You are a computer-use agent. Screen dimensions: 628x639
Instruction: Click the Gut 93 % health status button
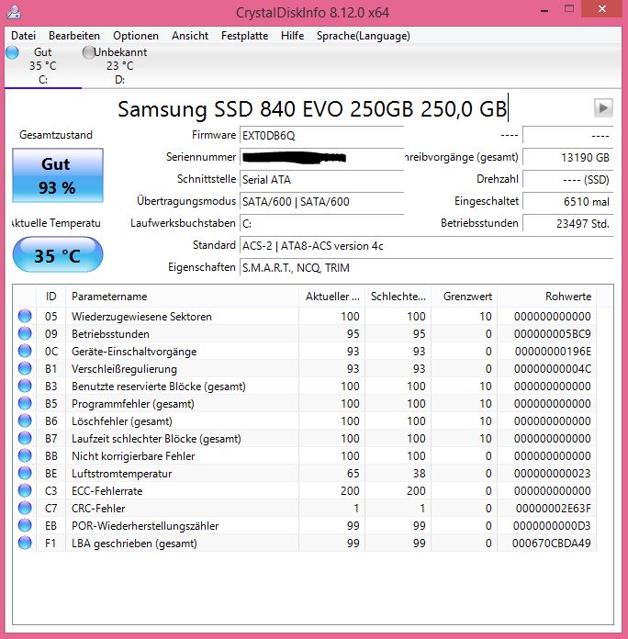tap(58, 175)
